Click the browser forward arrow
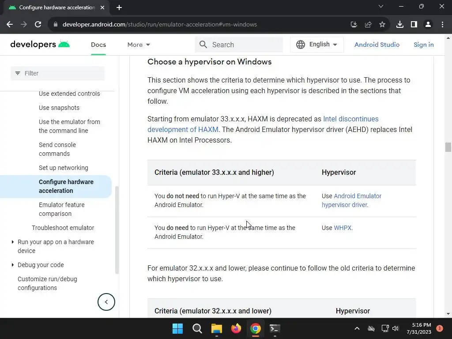 [24, 25]
